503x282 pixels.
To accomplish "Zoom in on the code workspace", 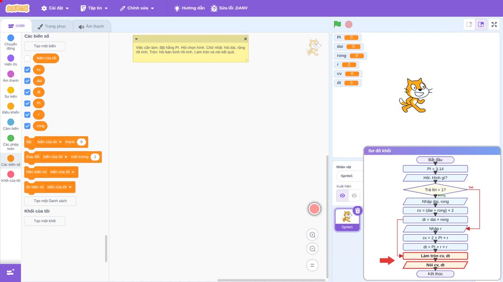I will coord(312,235).
